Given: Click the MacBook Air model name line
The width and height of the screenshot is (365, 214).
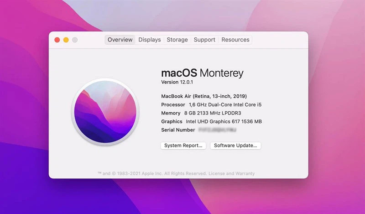Looking at the screenshot, I should [204, 96].
